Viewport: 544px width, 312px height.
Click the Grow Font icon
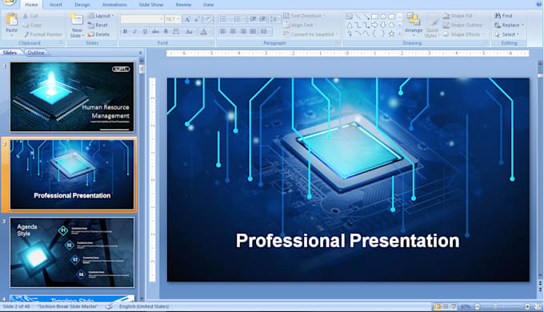(187, 19)
